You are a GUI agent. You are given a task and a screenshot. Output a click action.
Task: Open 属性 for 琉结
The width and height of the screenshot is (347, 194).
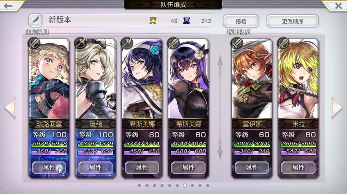[x=95, y=168]
